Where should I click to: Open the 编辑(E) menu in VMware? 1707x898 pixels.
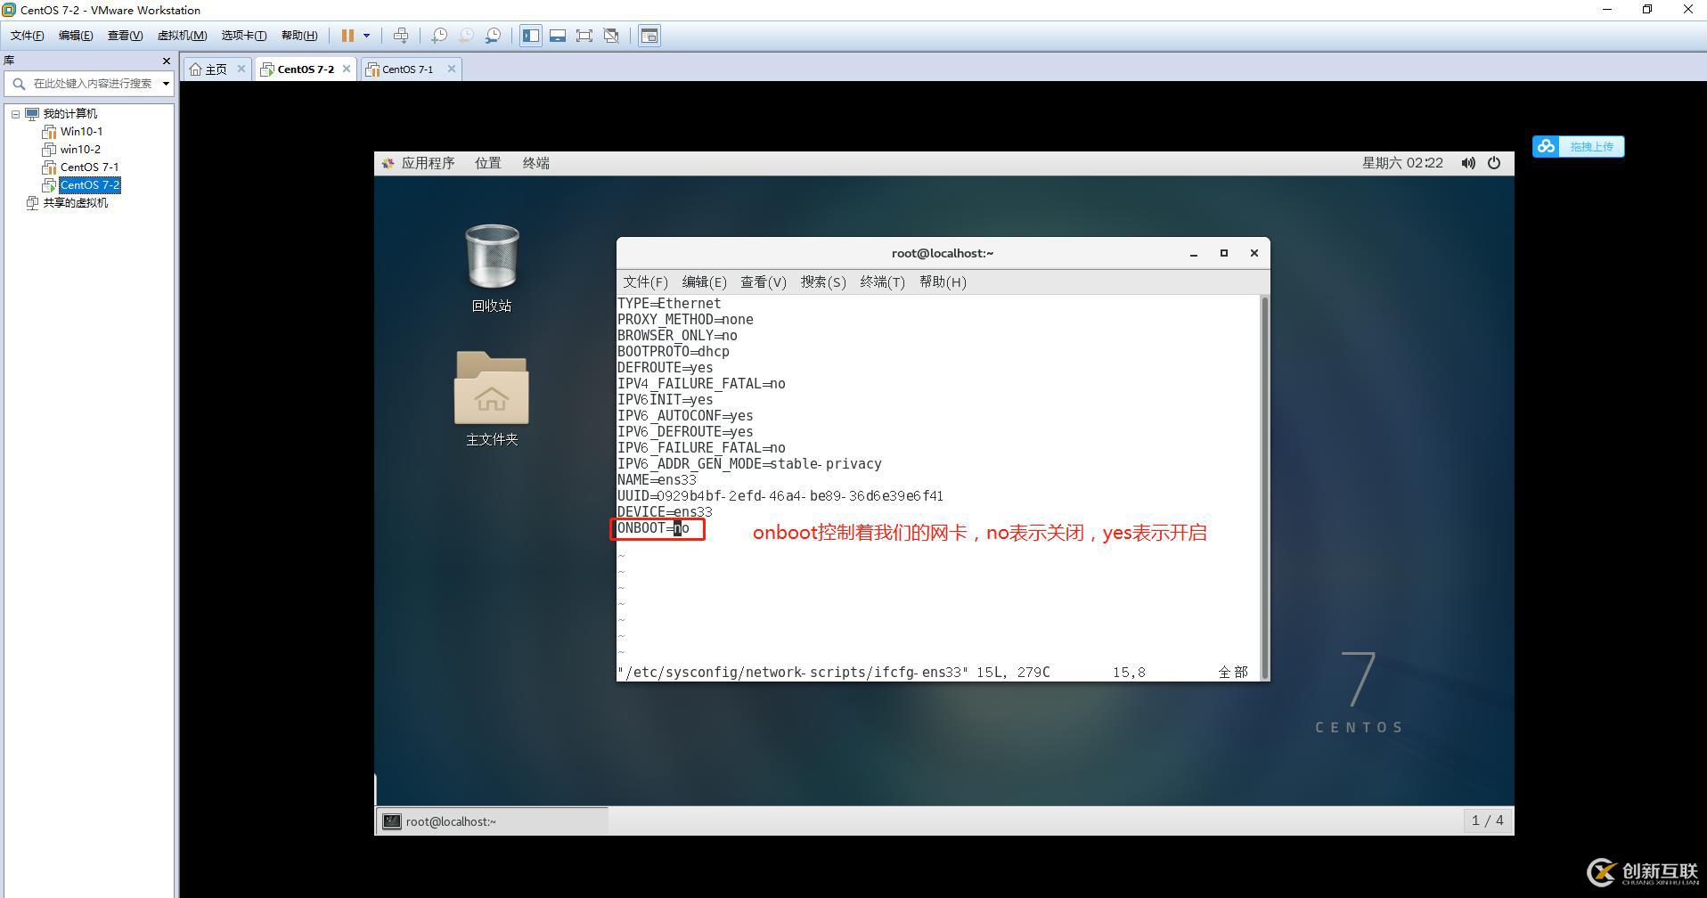click(76, 36)
